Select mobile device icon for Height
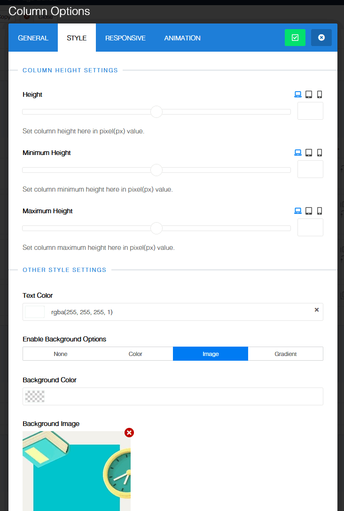Image resolution: width=344 pixels, height=511 pixels. click(x=320, y=94)
